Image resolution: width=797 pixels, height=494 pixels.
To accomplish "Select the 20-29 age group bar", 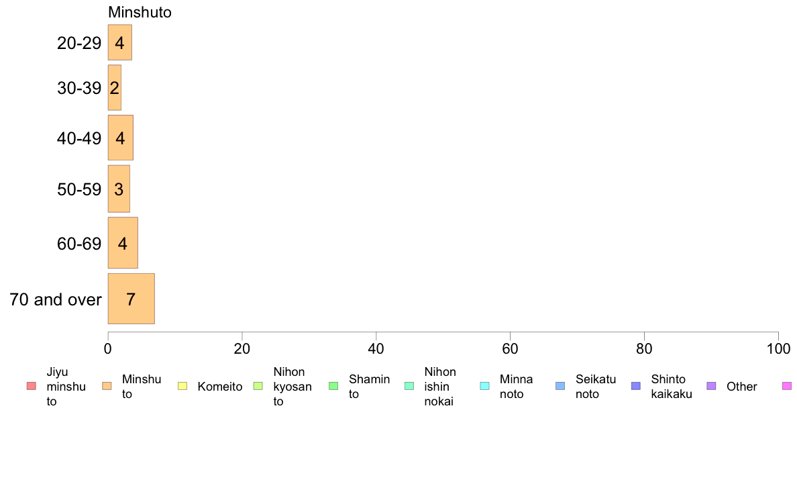I will click(x=120, y=42).
